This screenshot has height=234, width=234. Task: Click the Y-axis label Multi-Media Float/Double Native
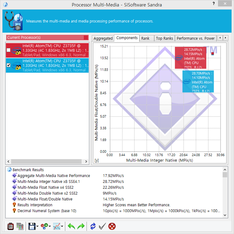pyautogui.click(x=96, y=103)
